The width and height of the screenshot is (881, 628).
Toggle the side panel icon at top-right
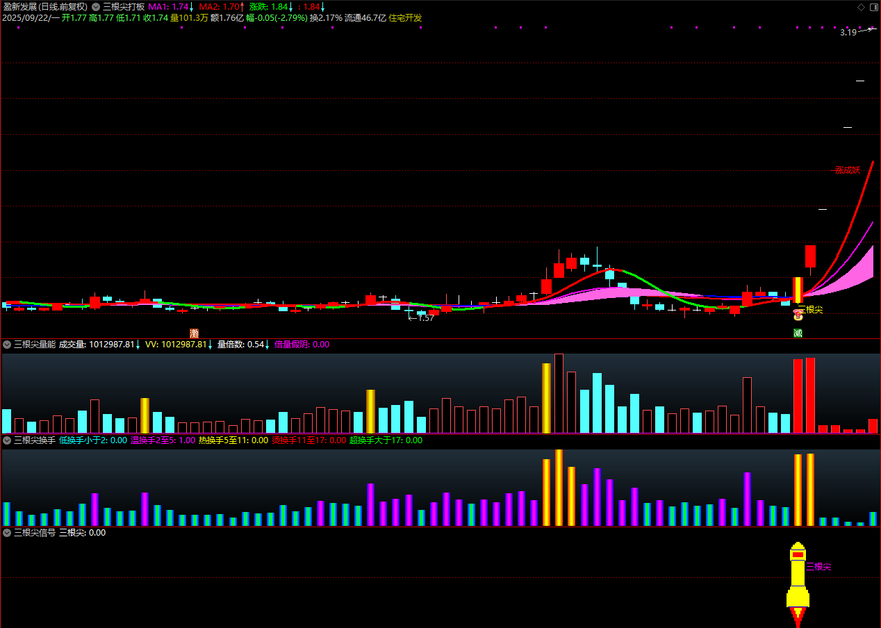[873, 7]
